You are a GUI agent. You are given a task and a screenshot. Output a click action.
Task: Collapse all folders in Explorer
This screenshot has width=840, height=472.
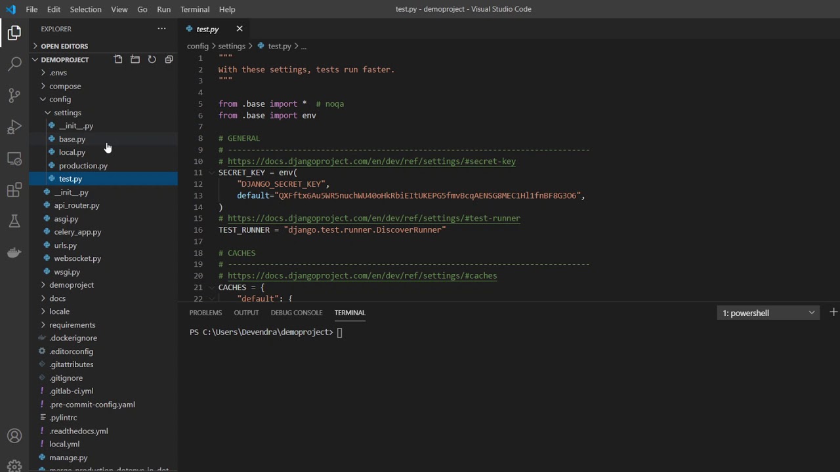[x=169, y=60]
